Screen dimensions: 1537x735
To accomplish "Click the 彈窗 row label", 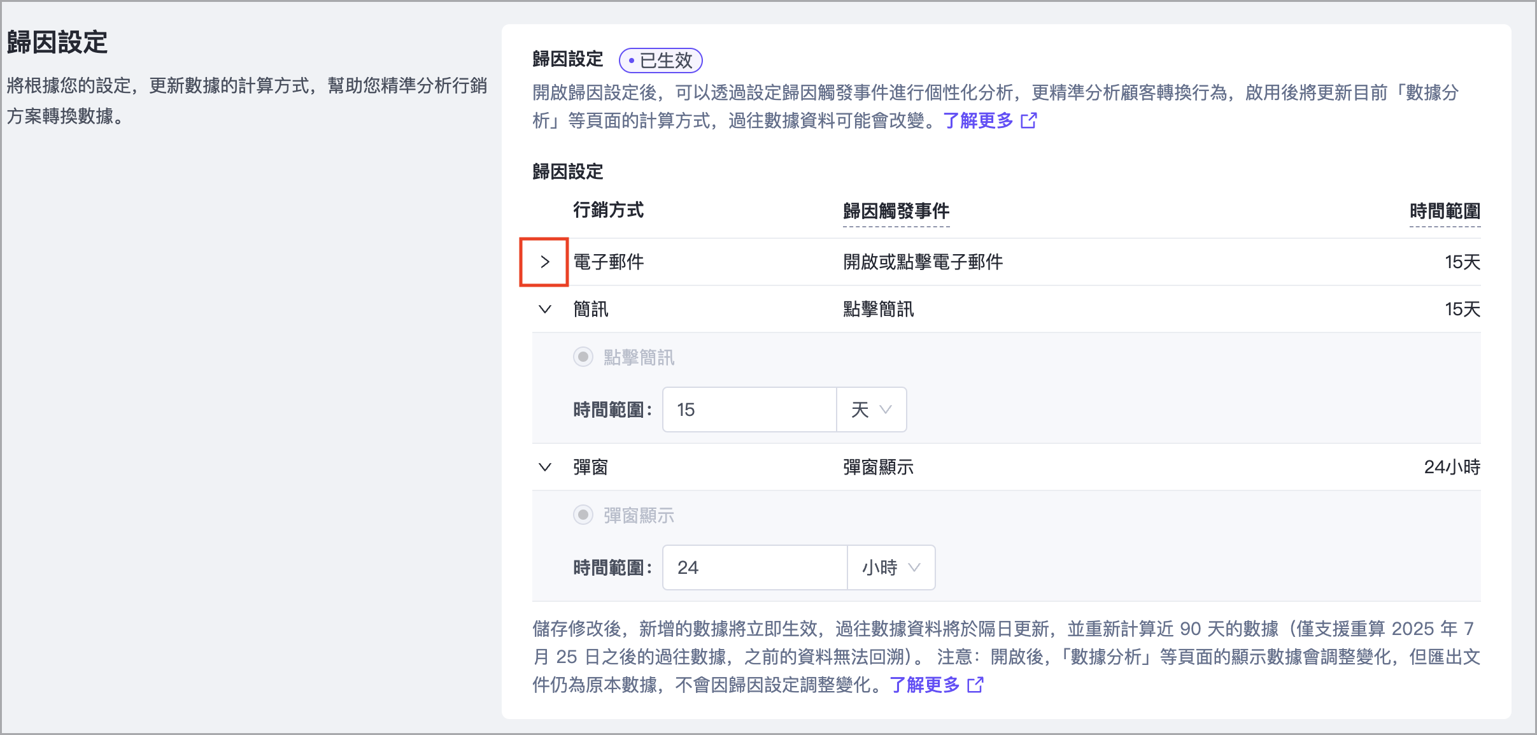I will pos(590,467).
